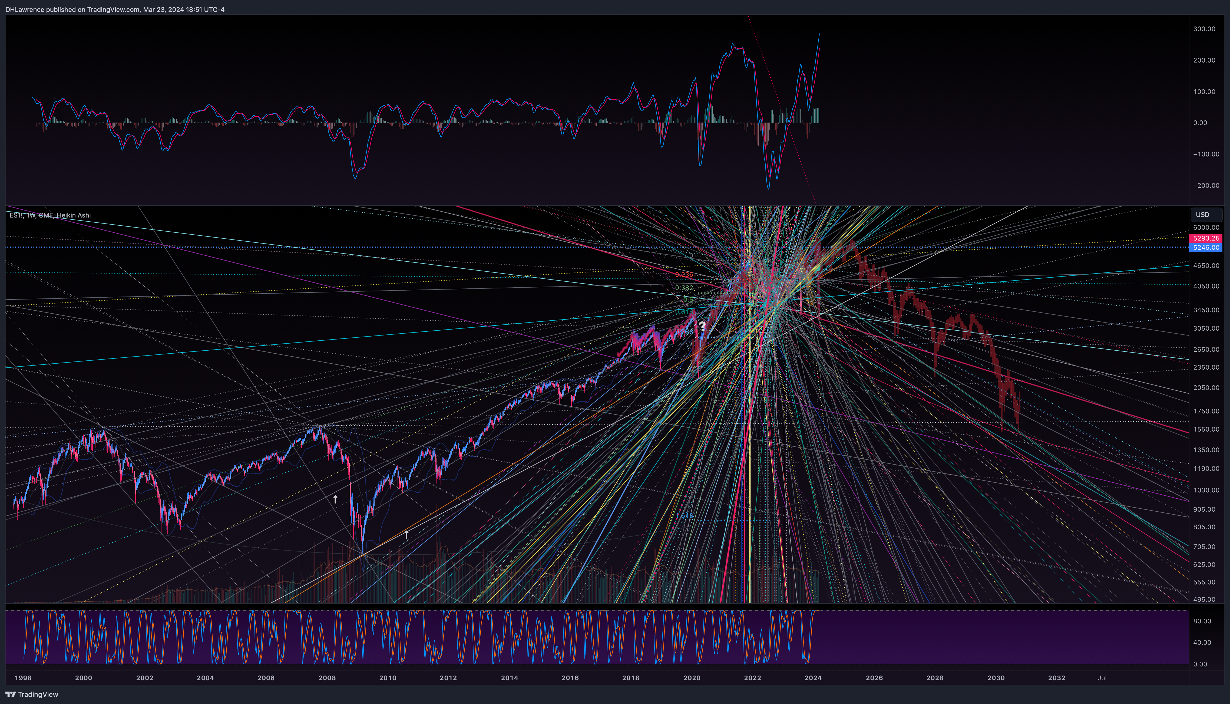Click the TradingView logo at bottom left
The image size is (1230, 704).
tap(32, 694)
